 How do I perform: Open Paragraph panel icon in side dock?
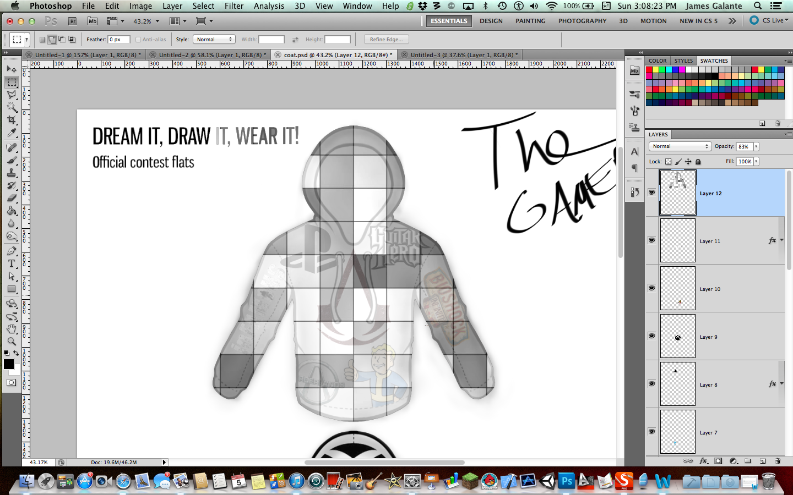click(634, 168)
